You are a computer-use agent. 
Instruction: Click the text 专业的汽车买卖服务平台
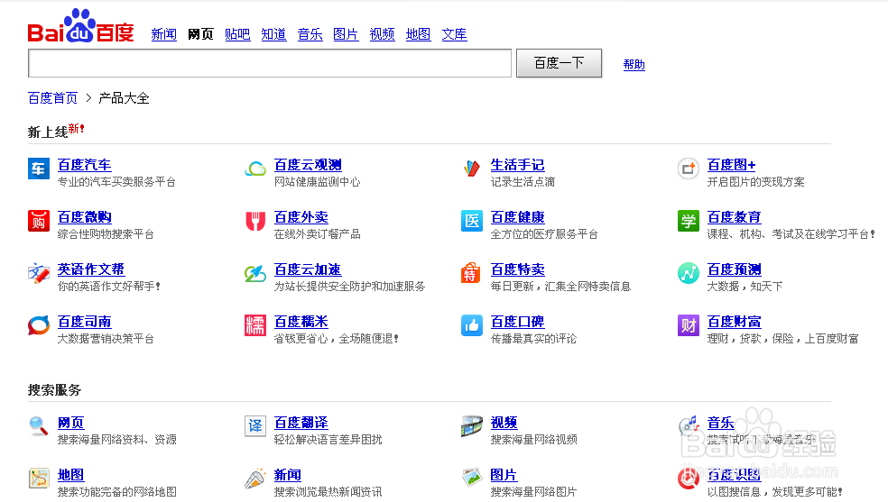click(x=116, y=182)
